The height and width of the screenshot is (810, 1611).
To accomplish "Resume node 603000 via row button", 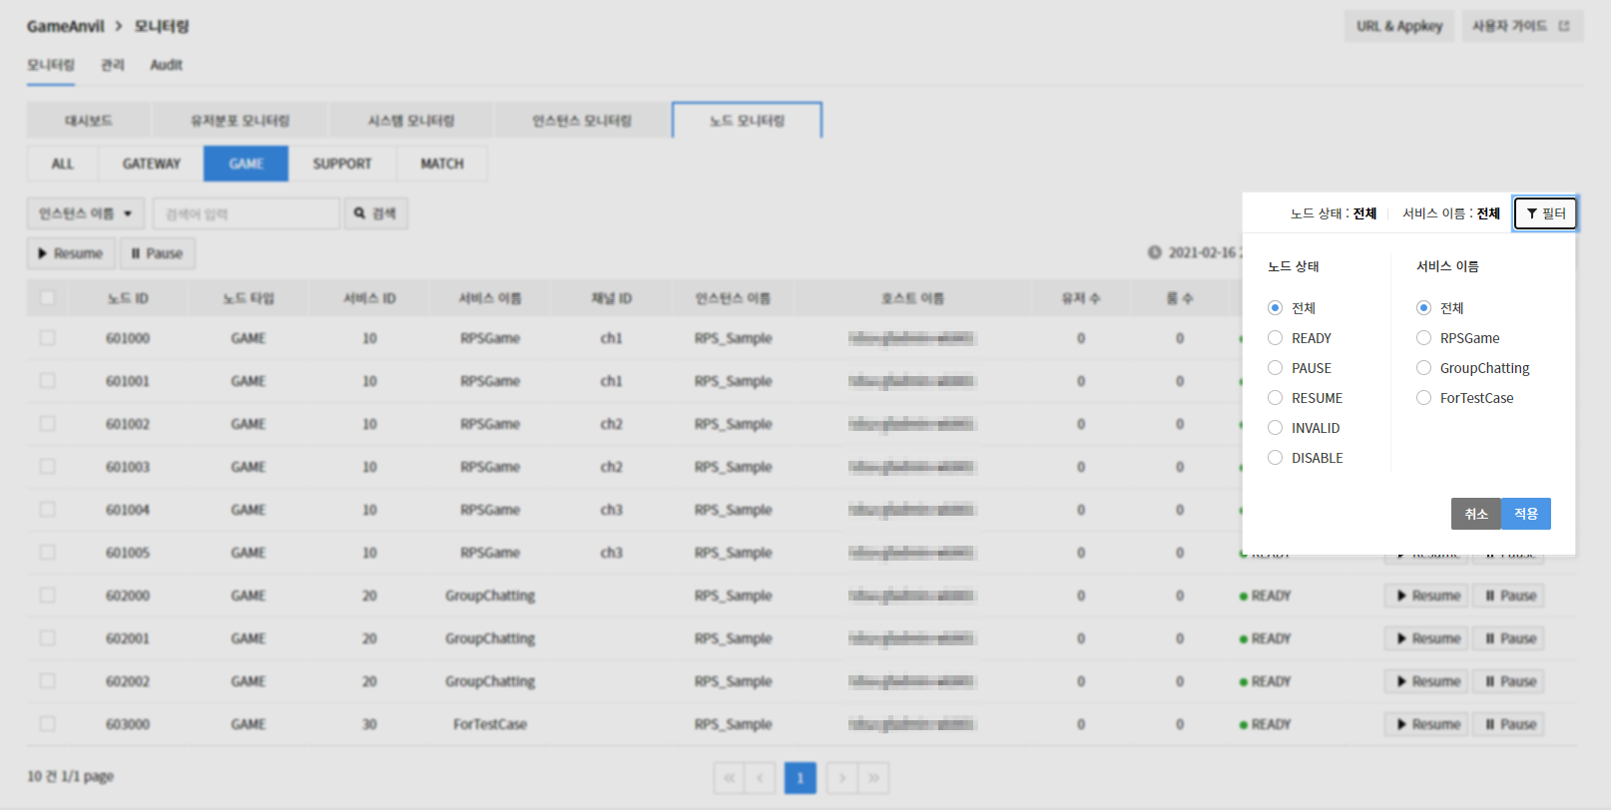I will tap(1426, 724).
